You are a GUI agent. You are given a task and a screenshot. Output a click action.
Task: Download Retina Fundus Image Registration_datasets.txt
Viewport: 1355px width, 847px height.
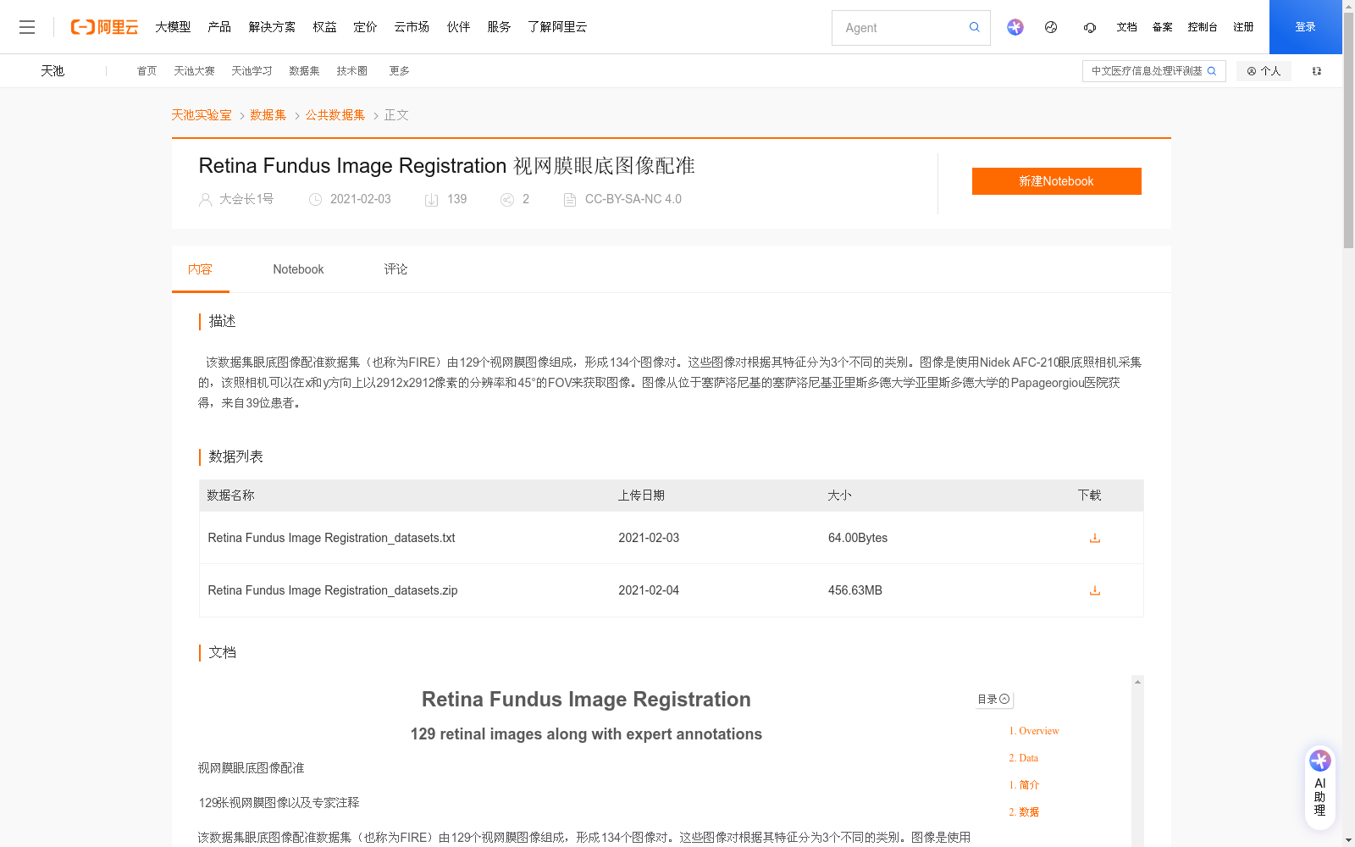click(x=1094, y=538)
